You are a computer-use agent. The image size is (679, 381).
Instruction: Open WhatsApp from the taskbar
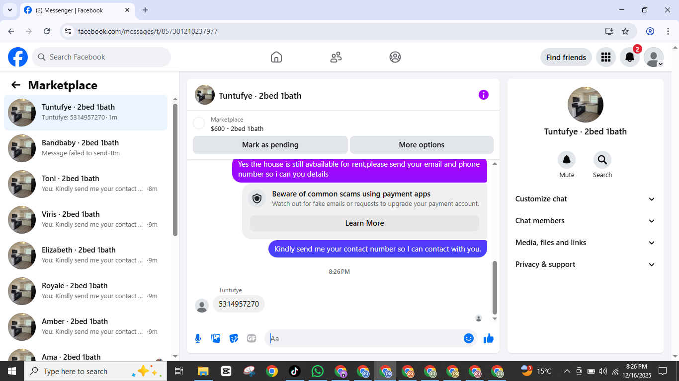[317, 371]
